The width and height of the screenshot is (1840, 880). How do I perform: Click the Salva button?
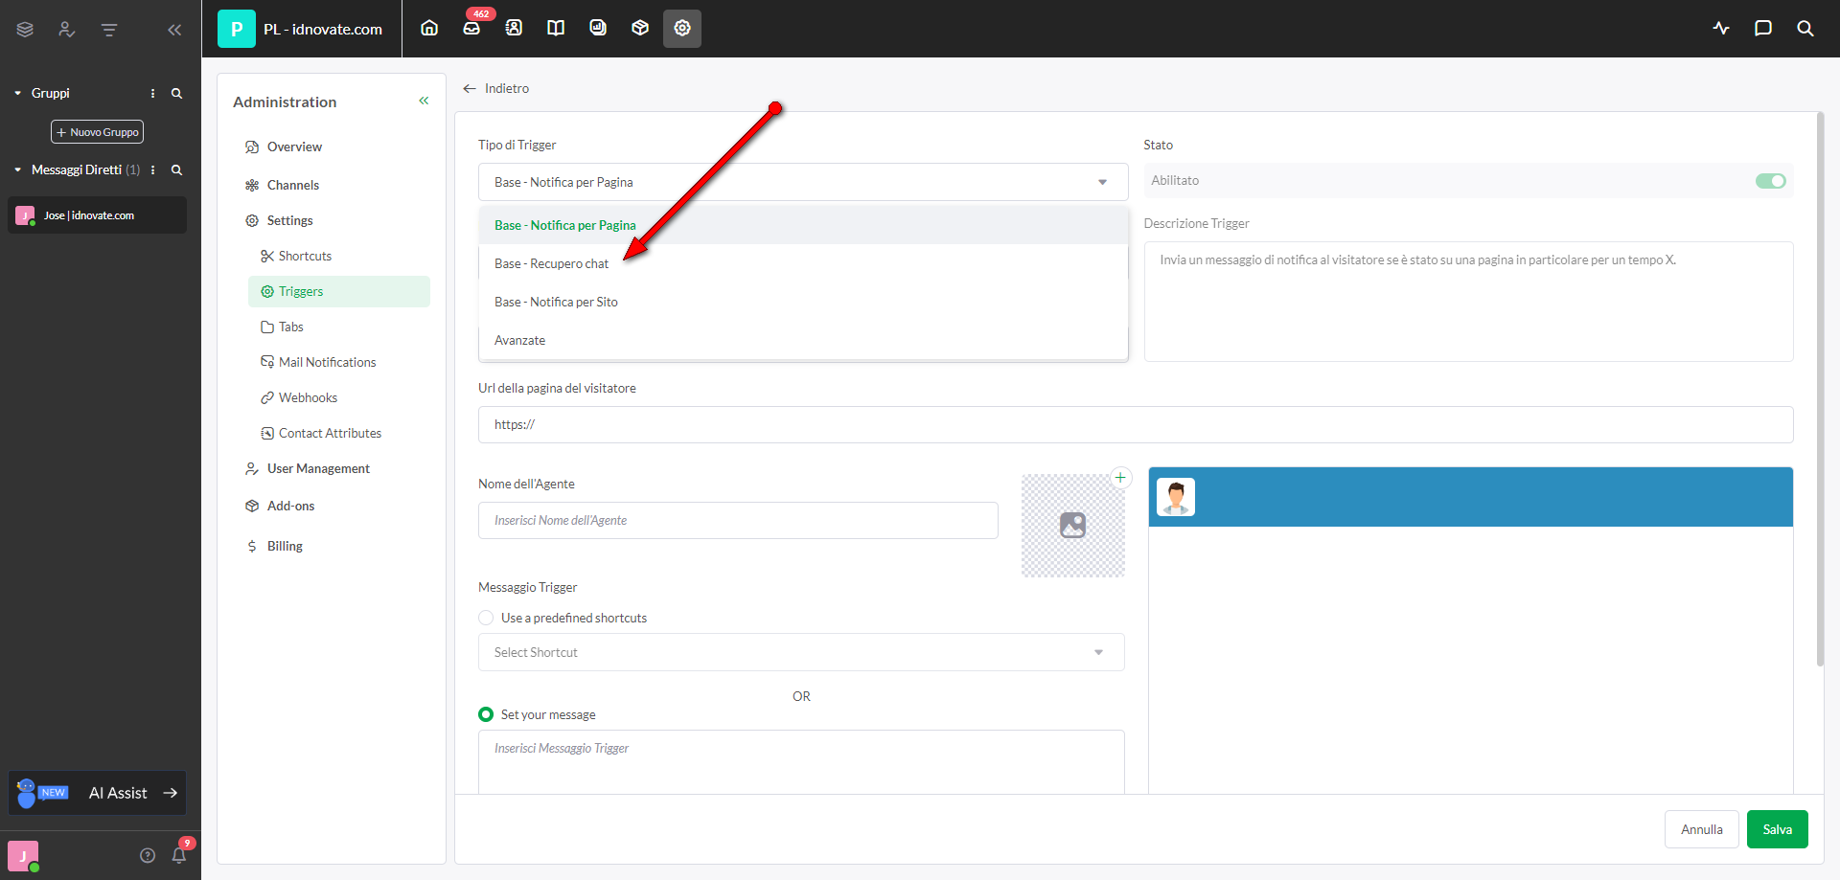click(x=1777, y=829)
